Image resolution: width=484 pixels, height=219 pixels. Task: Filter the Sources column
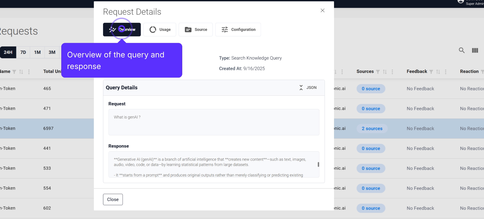tap(378, 72)
